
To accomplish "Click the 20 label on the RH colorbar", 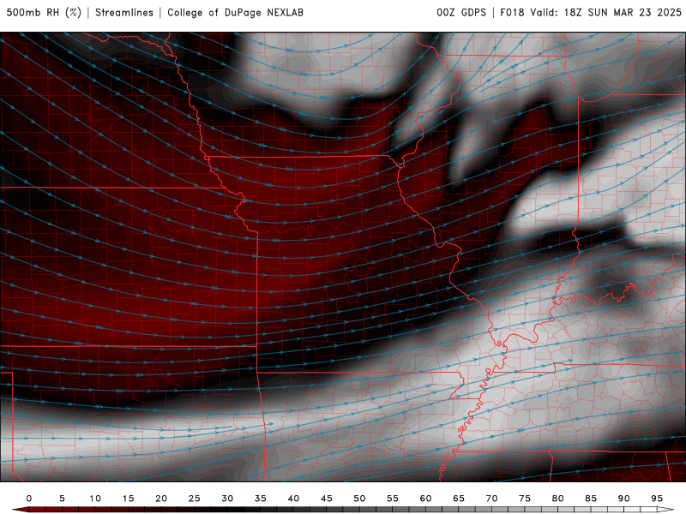I will point(161,499).
